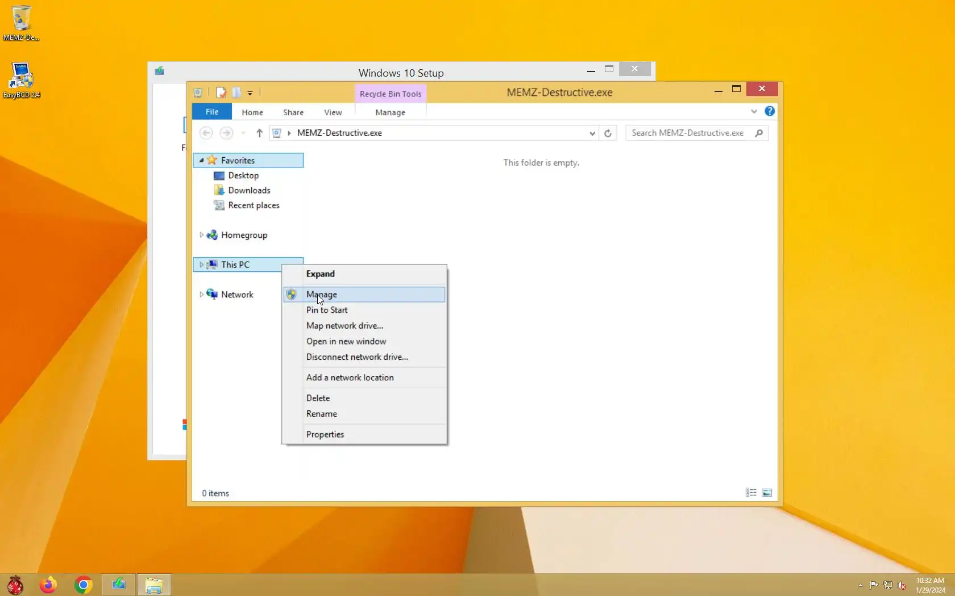The width and height of the screenshot is (955, 596).
Task: Open Downloads under Favorites
Action: point(249,190)
